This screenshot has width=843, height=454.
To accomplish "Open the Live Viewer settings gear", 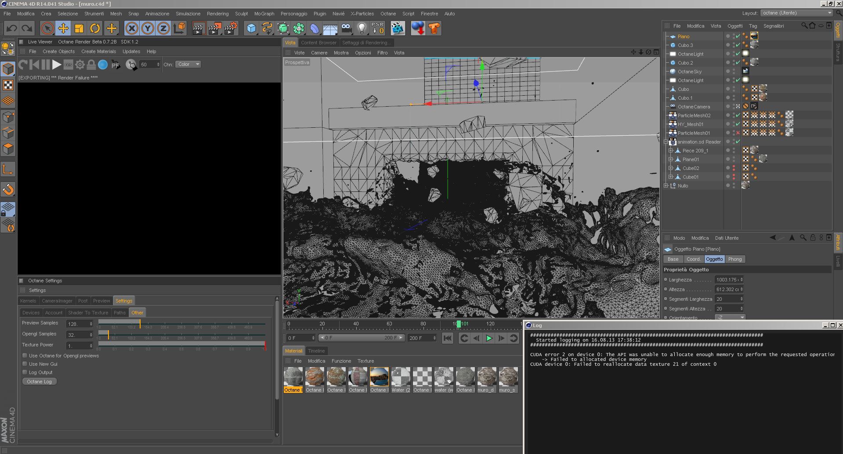I will click(80, 65).
